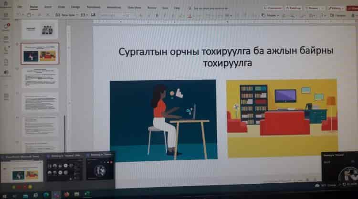
Task: Switch to the Home ribbon tab
Action: pyautogui.click(x=34, y=7)
